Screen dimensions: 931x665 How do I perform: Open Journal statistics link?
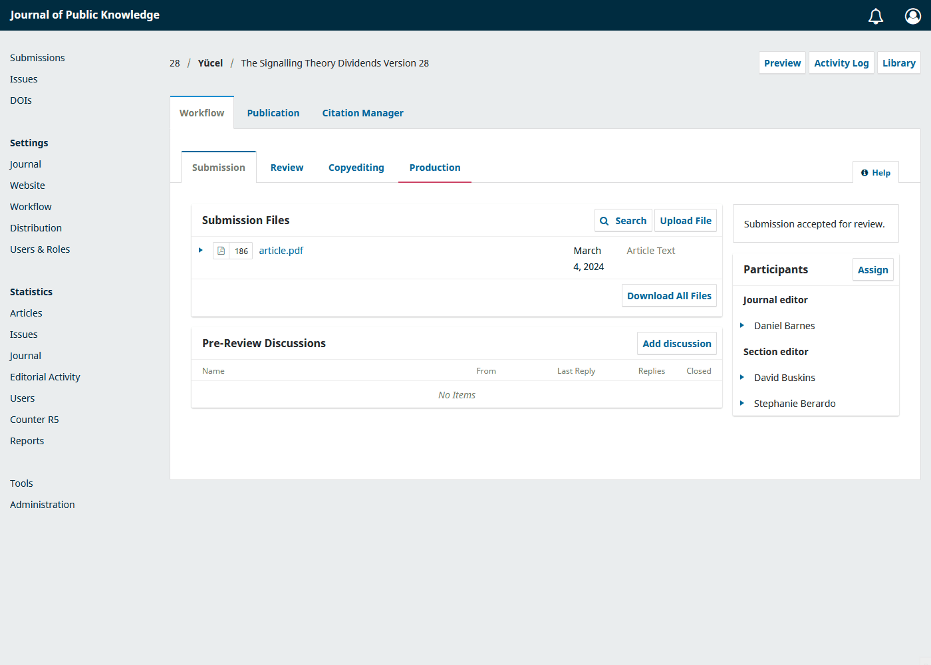25,356
